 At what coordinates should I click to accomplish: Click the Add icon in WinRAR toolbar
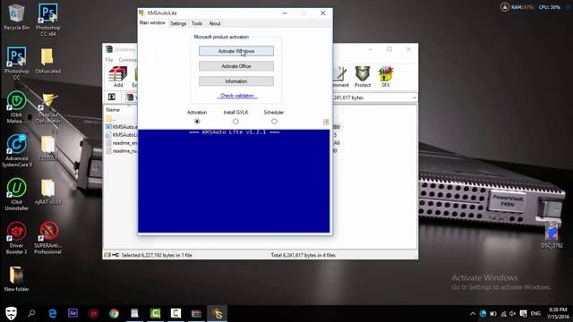[x=118, y=77]
